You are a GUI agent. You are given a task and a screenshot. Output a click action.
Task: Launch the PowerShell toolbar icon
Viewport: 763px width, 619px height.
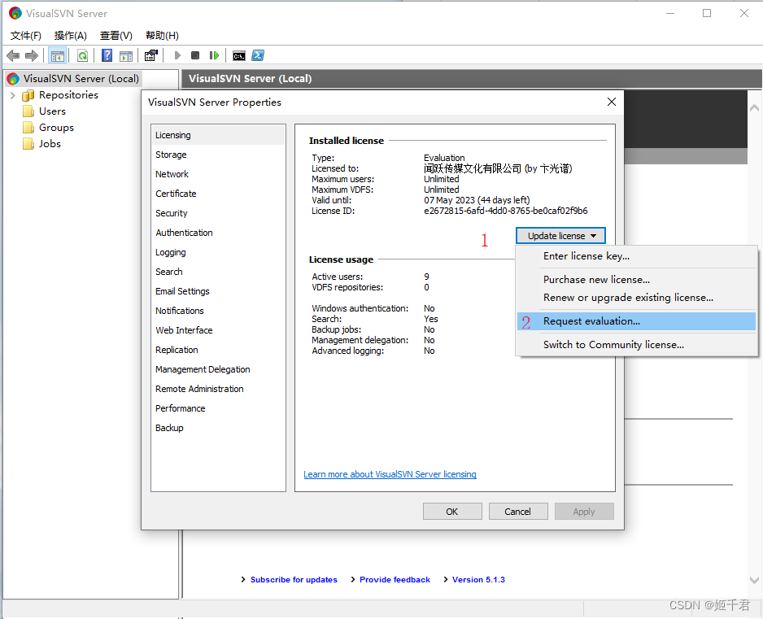coord(258,55)
